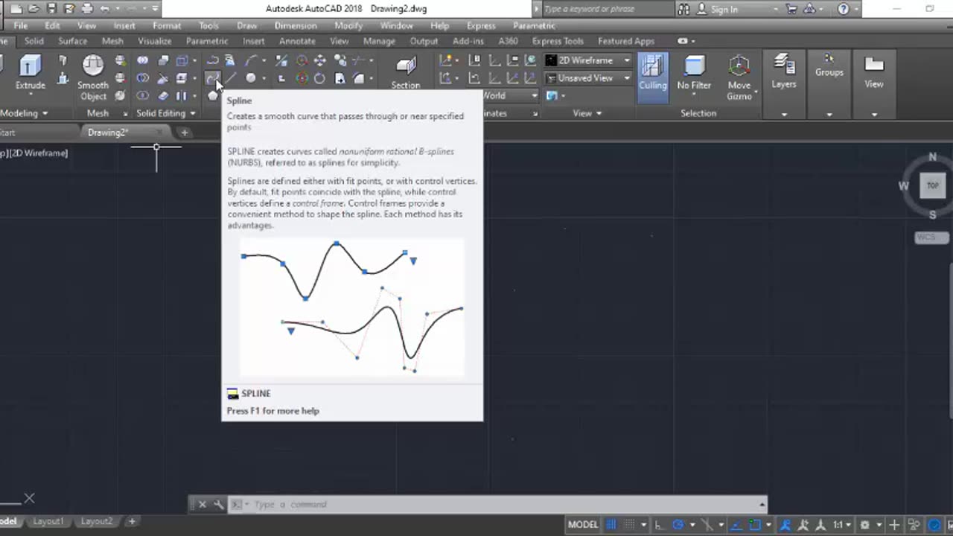This screenshot has width=953, height=536.
Task: Select the Drawing2 file tab
Action: [x=108, y=133]
